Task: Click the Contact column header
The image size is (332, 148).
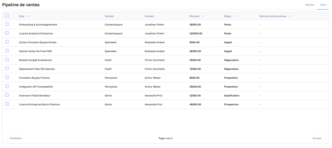Action: click(x=149, y=16)
